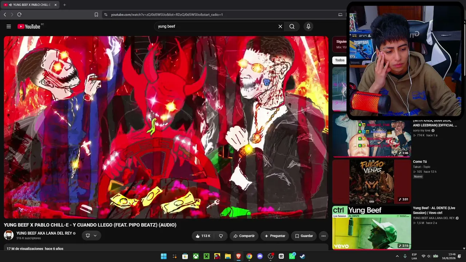Screen dimensions: 466x262
Task: Select the Todos filter chip
Action: (340, 60)
